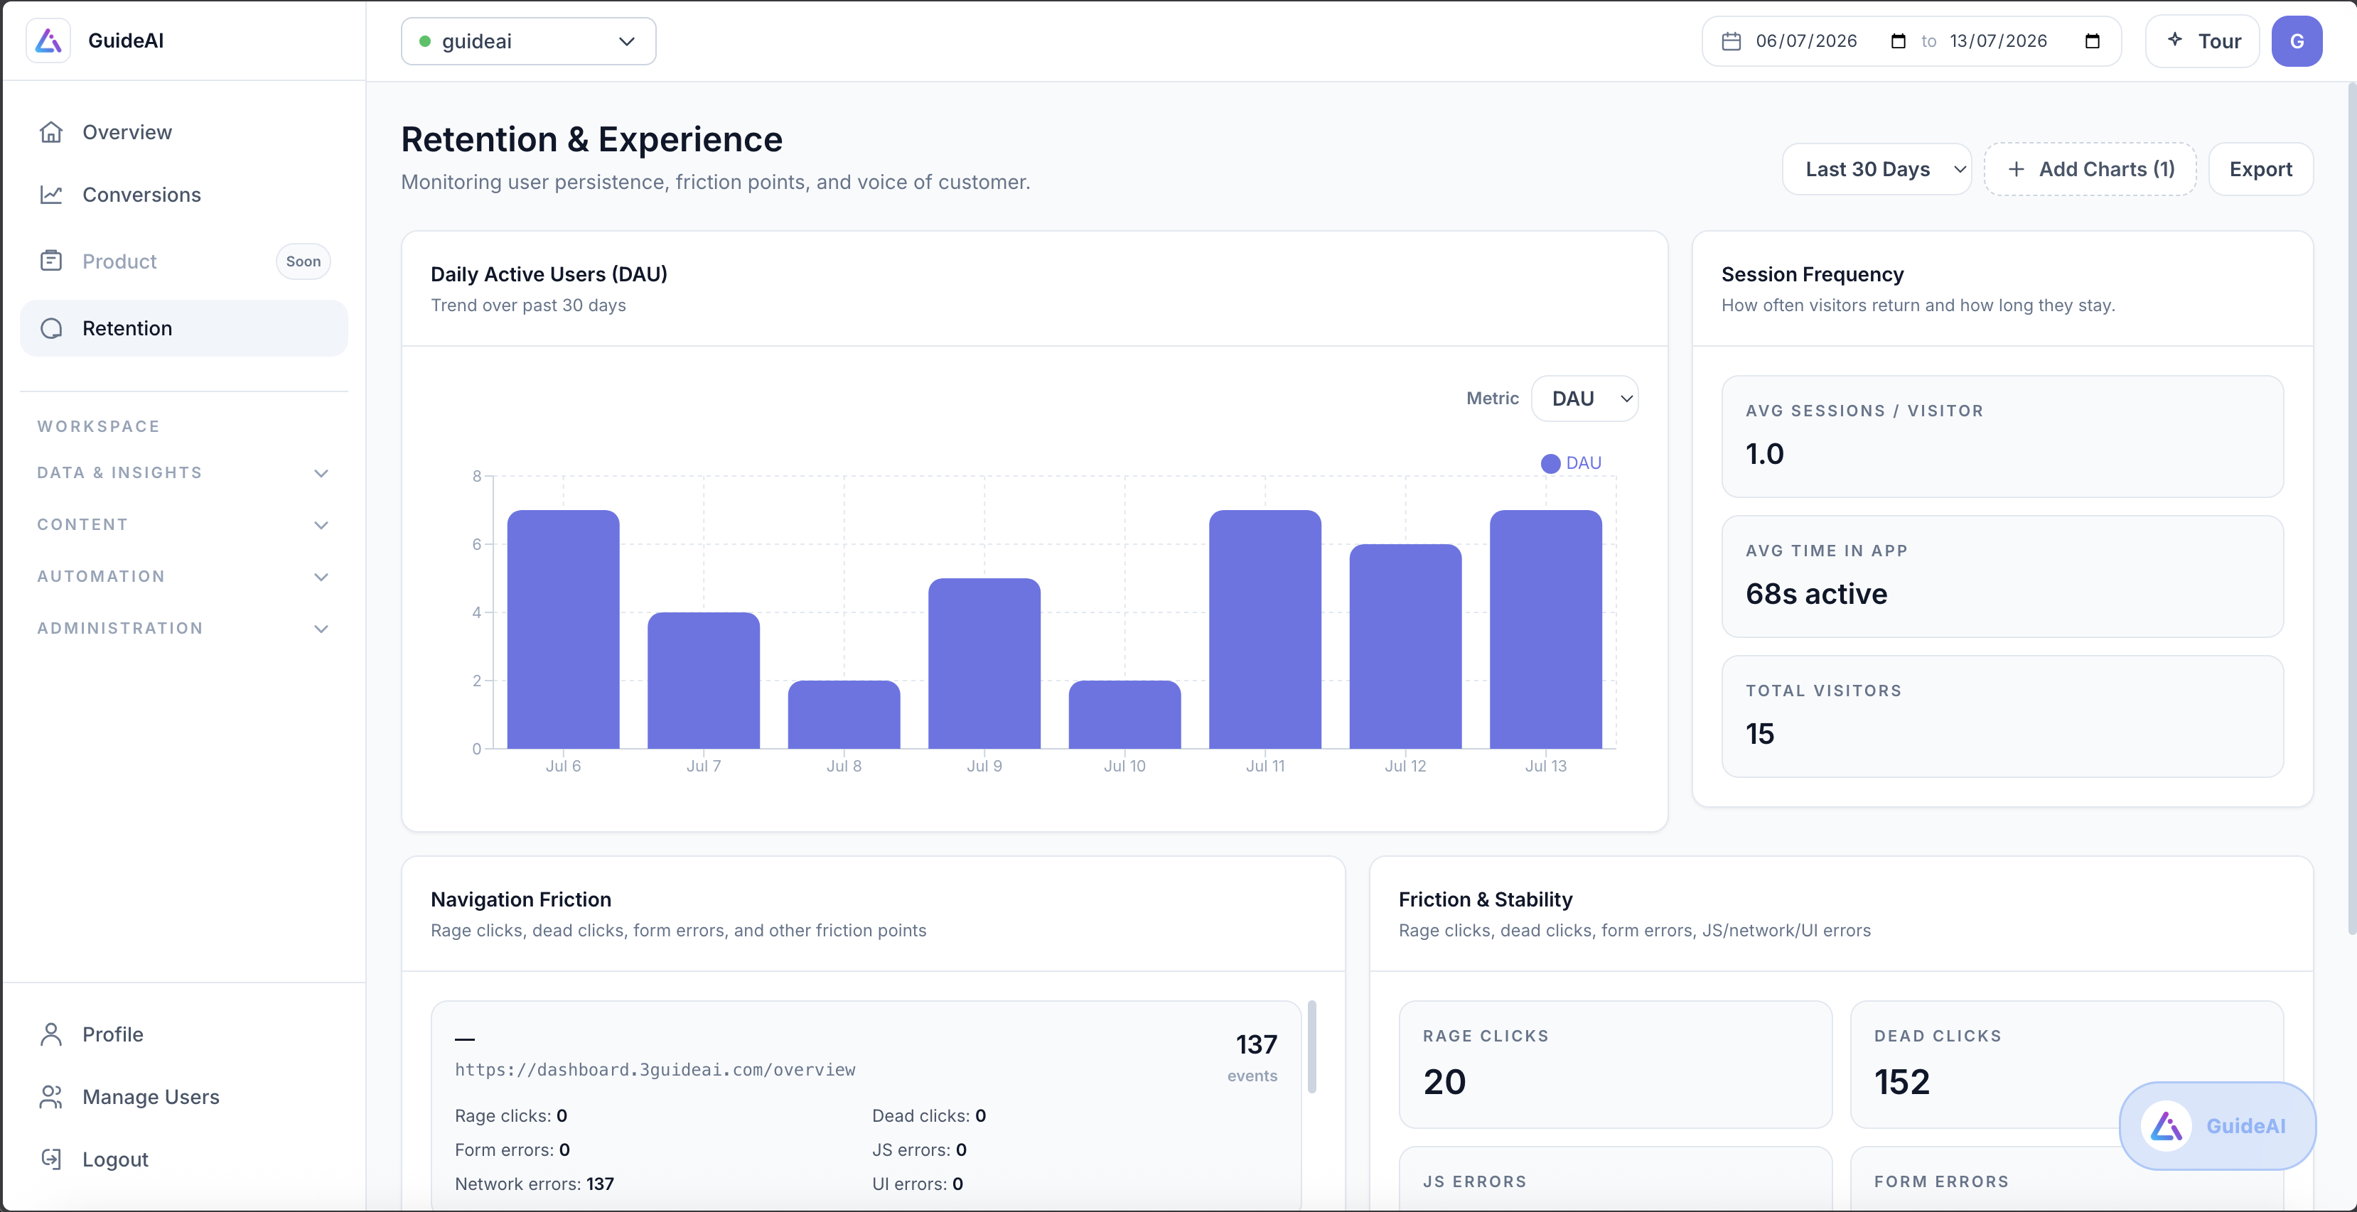Open the DAU Metric dropdown
2357x1212 pixels.
[x=1585, y=399]
